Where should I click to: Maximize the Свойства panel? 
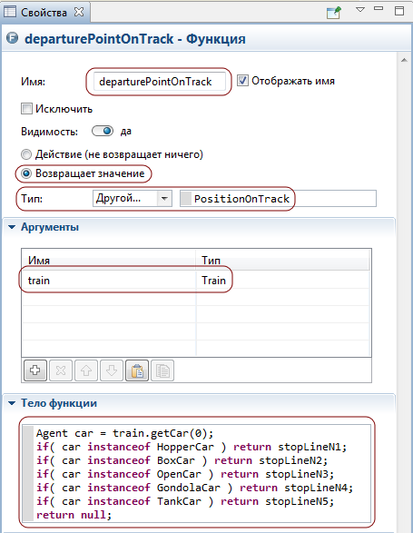399,11
